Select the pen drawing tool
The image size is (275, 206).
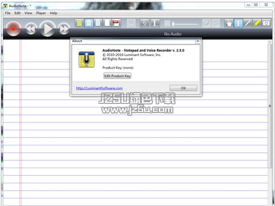[248, 23]
